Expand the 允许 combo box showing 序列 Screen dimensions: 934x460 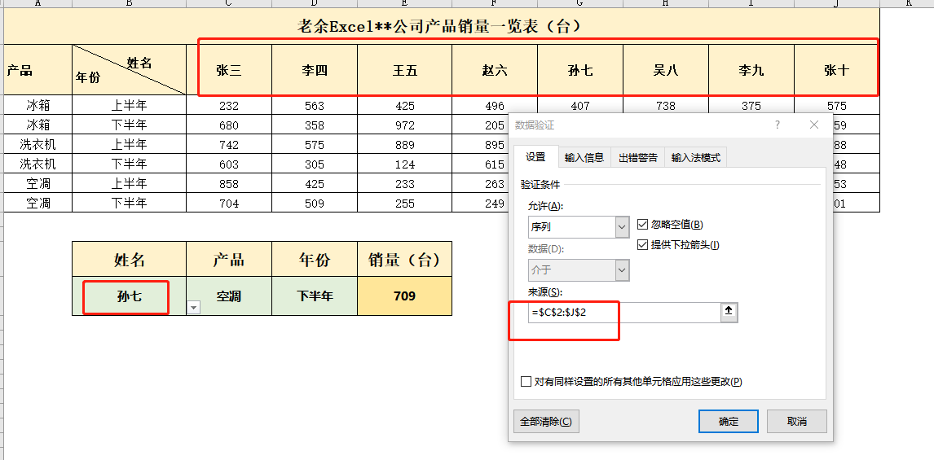(x=623, y=226)
